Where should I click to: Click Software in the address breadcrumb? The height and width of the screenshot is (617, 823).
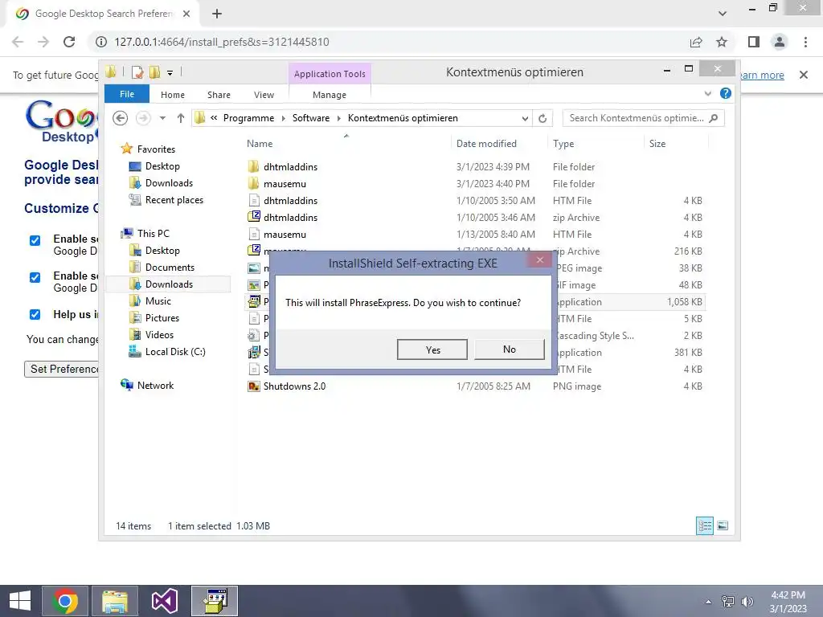click(311, 118)
